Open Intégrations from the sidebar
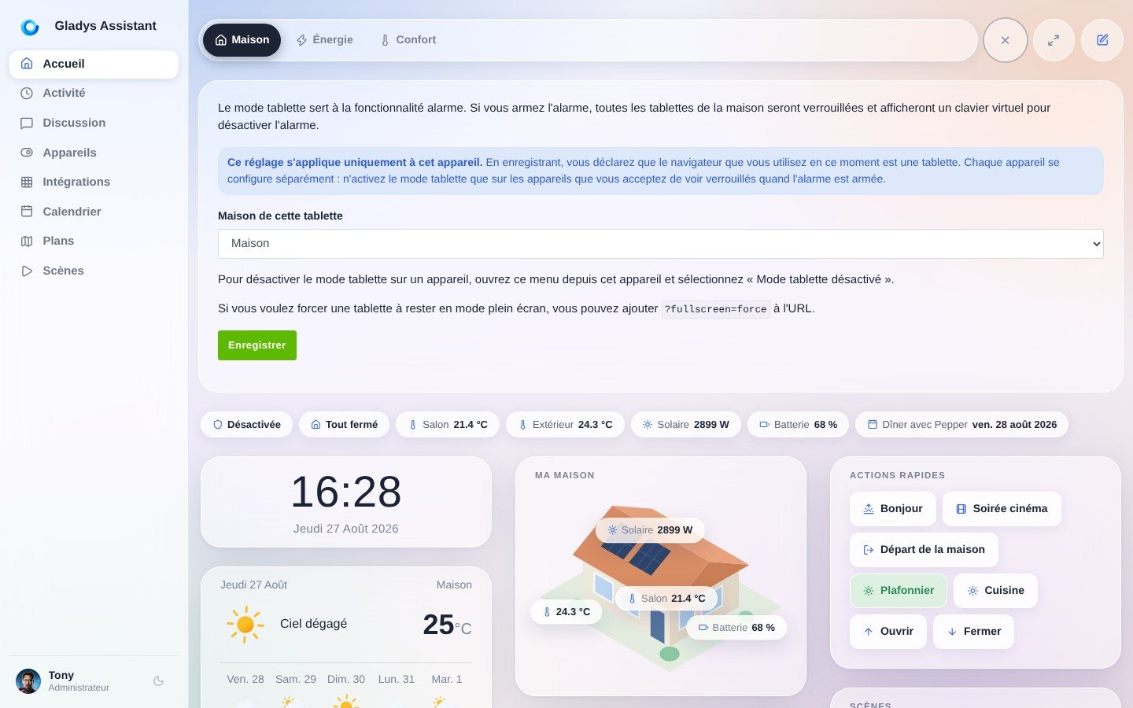 coord(94,182)
